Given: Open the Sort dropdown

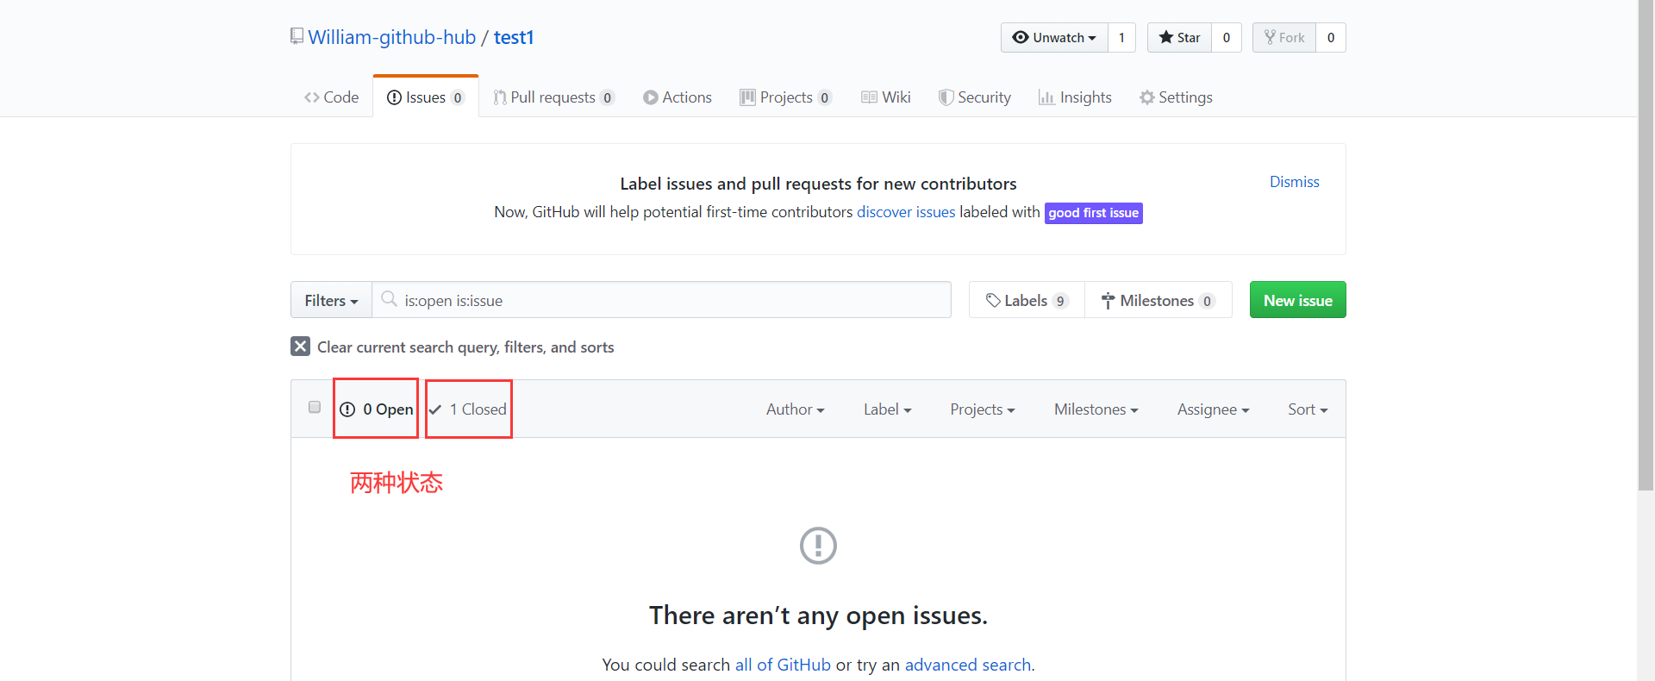Looking at the screenshot, I should coord(1308,409).
